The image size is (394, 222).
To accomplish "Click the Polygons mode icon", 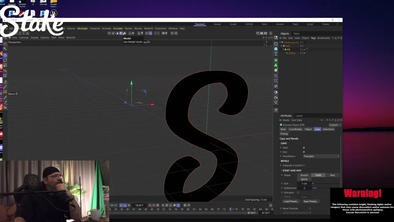I will [117, 33].
